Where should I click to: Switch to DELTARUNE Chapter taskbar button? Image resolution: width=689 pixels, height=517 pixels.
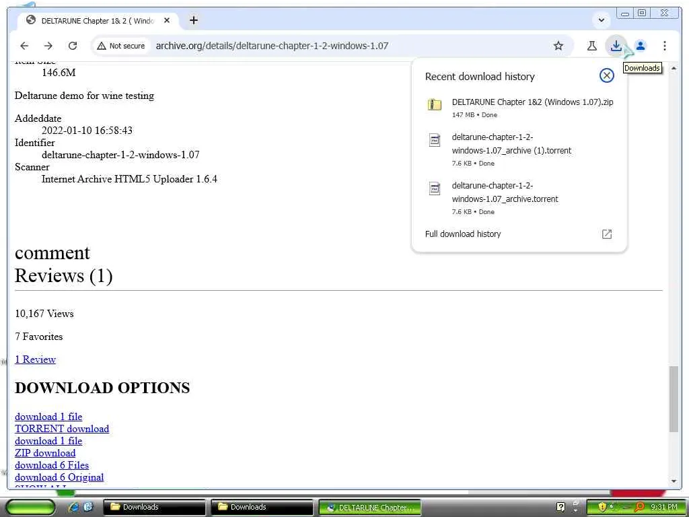coord(369,507)
